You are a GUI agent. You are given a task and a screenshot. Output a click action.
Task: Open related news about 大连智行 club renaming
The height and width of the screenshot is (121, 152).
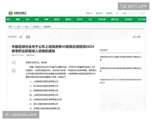coord(121,58)
